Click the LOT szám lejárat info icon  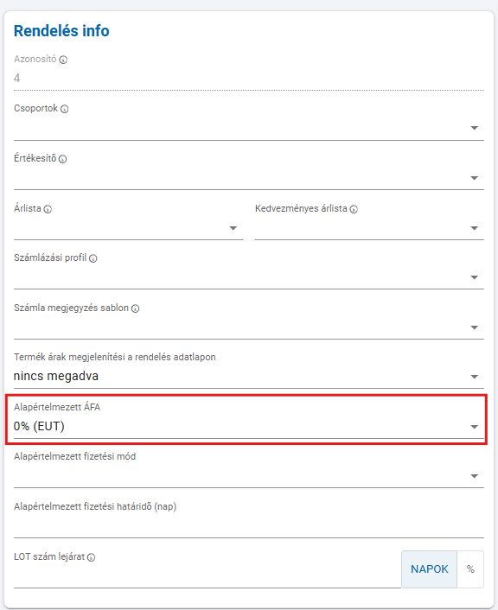point(91,558)
